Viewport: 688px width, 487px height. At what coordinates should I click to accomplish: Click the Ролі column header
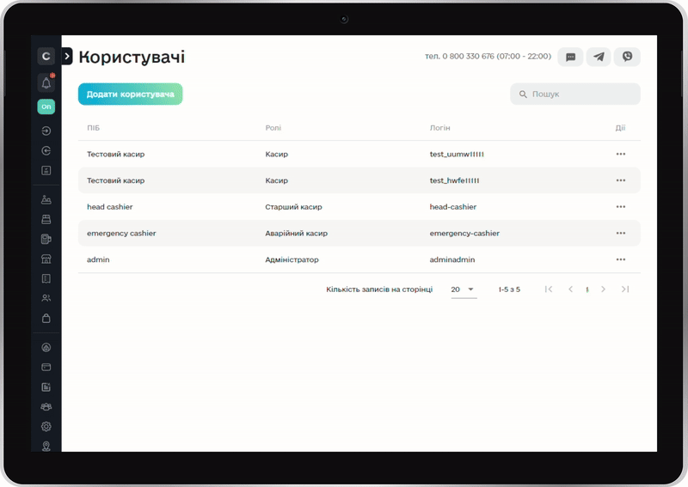tap(273, 128)
